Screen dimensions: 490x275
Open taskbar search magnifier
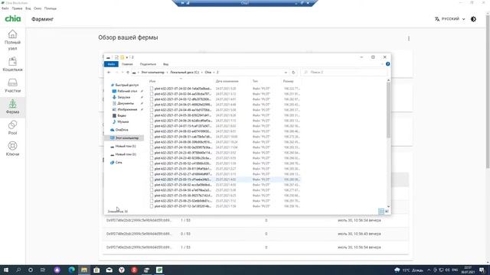pyautogui.click(x=18, y=270)
